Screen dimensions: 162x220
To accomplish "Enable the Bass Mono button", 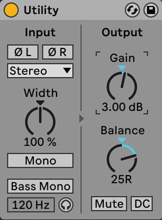I will point(40,186).
